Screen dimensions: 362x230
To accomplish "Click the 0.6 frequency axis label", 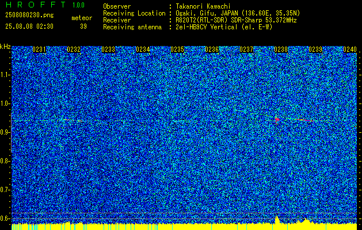I will 5,218.
